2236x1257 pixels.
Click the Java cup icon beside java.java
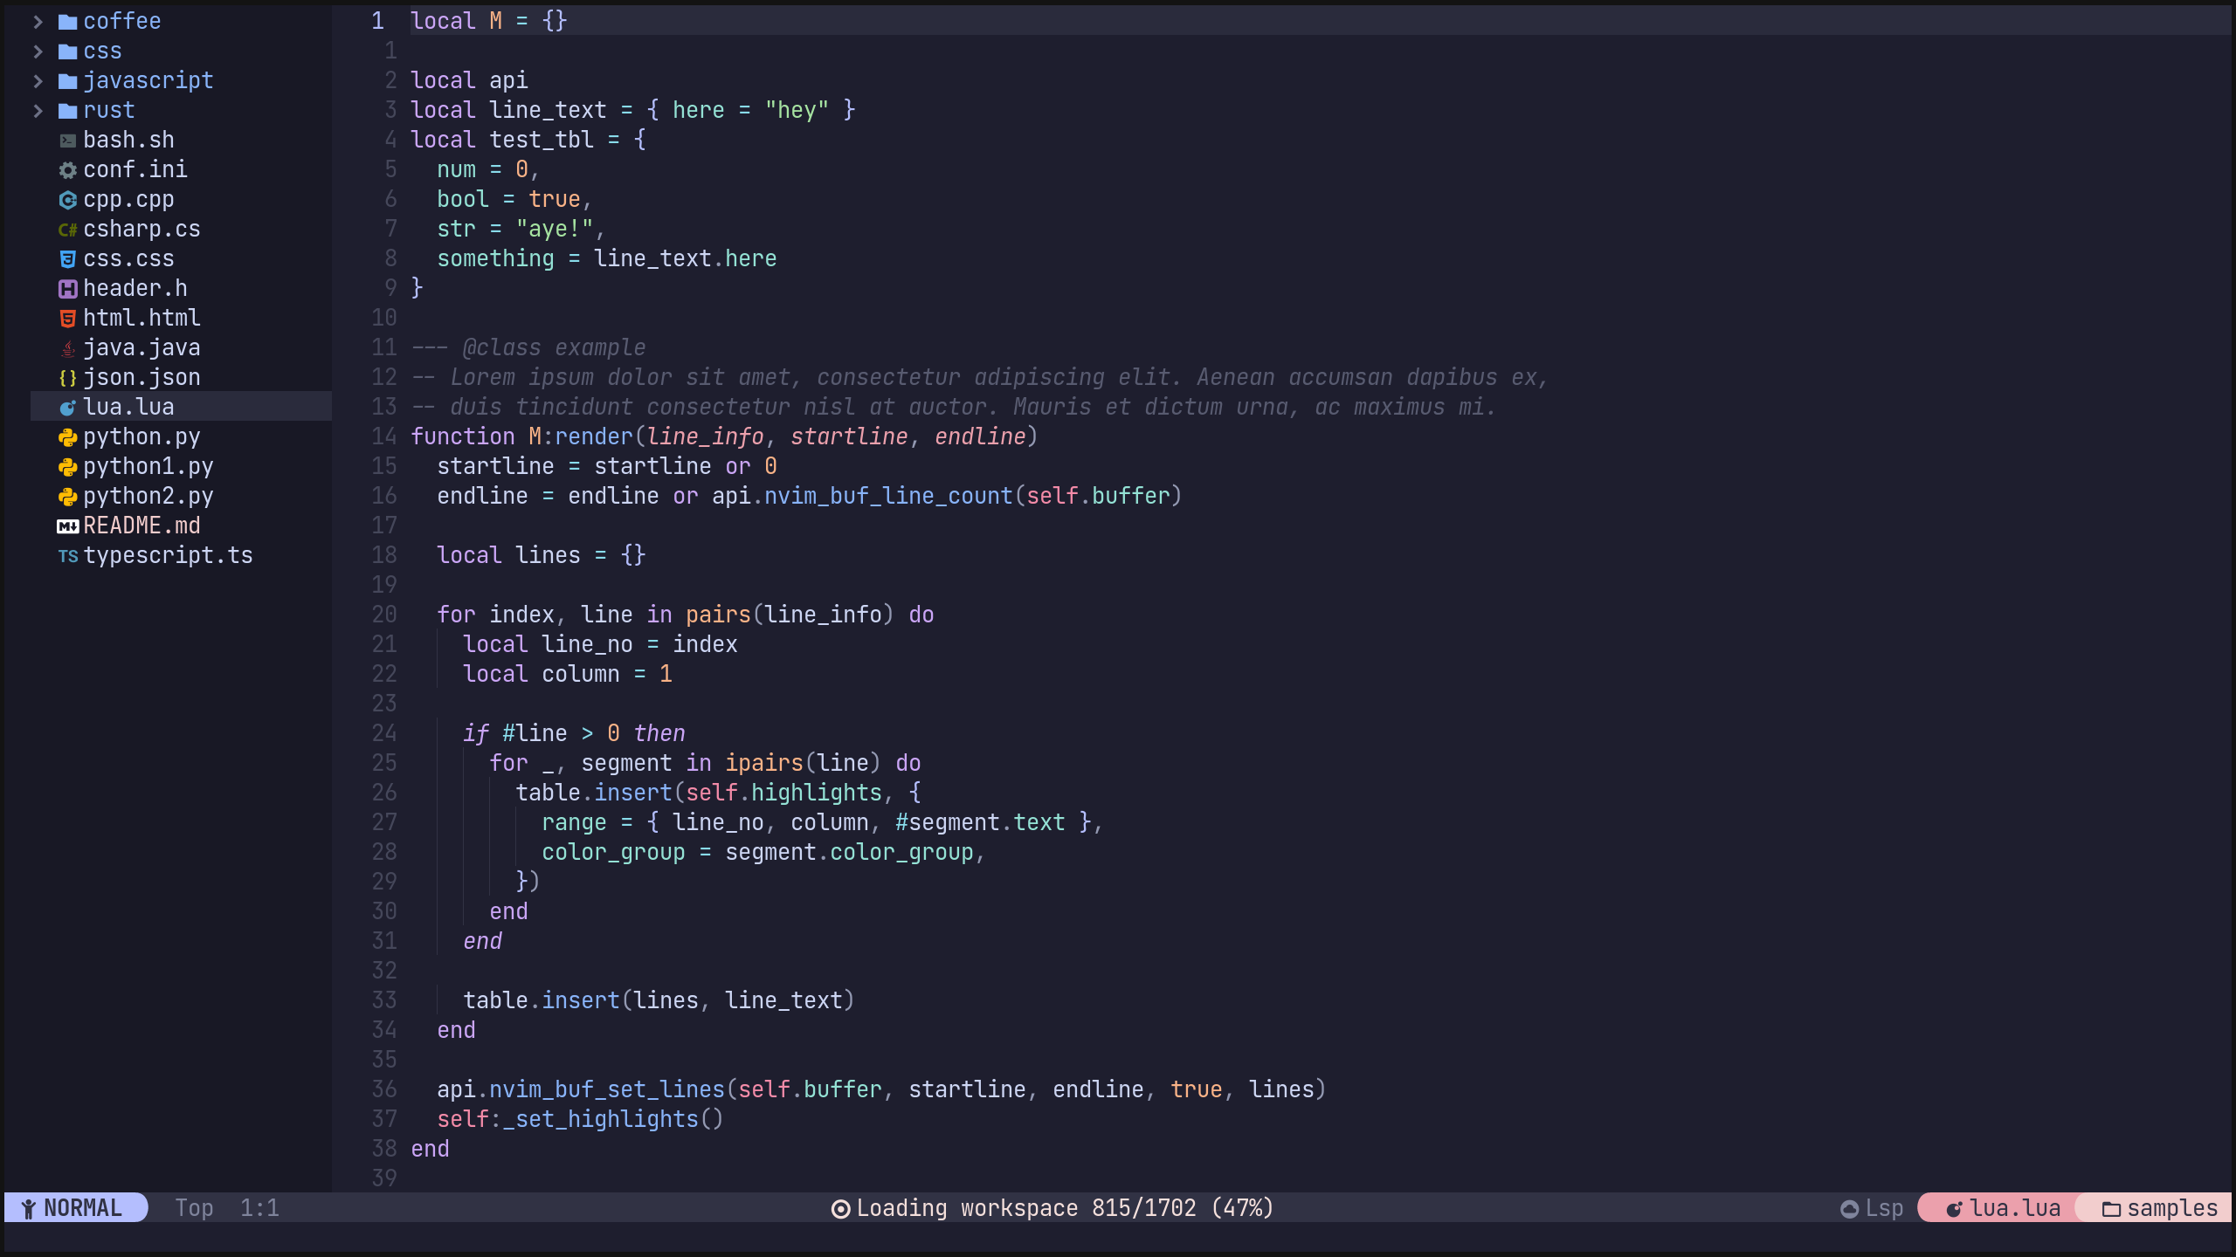pyautogui.click(x=67, y=347)
